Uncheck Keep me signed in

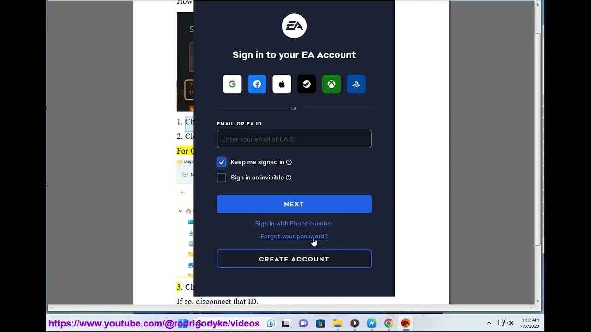[x=222, y=162]
